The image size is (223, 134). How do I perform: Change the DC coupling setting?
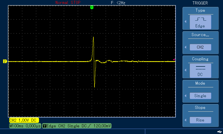[x=200, y=71]
